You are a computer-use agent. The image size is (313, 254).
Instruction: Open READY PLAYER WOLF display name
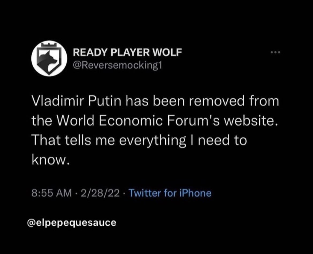coord(127,53)
